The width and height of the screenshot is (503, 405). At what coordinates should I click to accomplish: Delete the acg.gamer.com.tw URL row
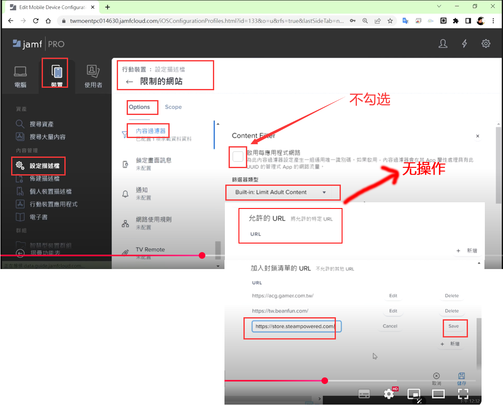pos(452,296)
